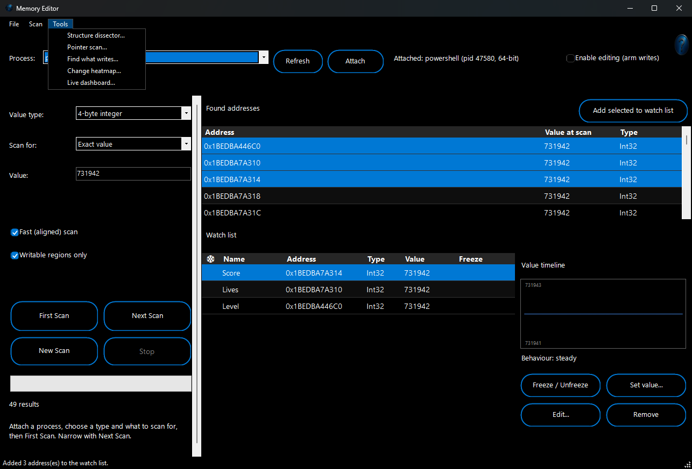Select address 0x1BEDBA446C0 in found list
Image resolution: width=692 pixels, height=469 pixels.
click(442, 146)
